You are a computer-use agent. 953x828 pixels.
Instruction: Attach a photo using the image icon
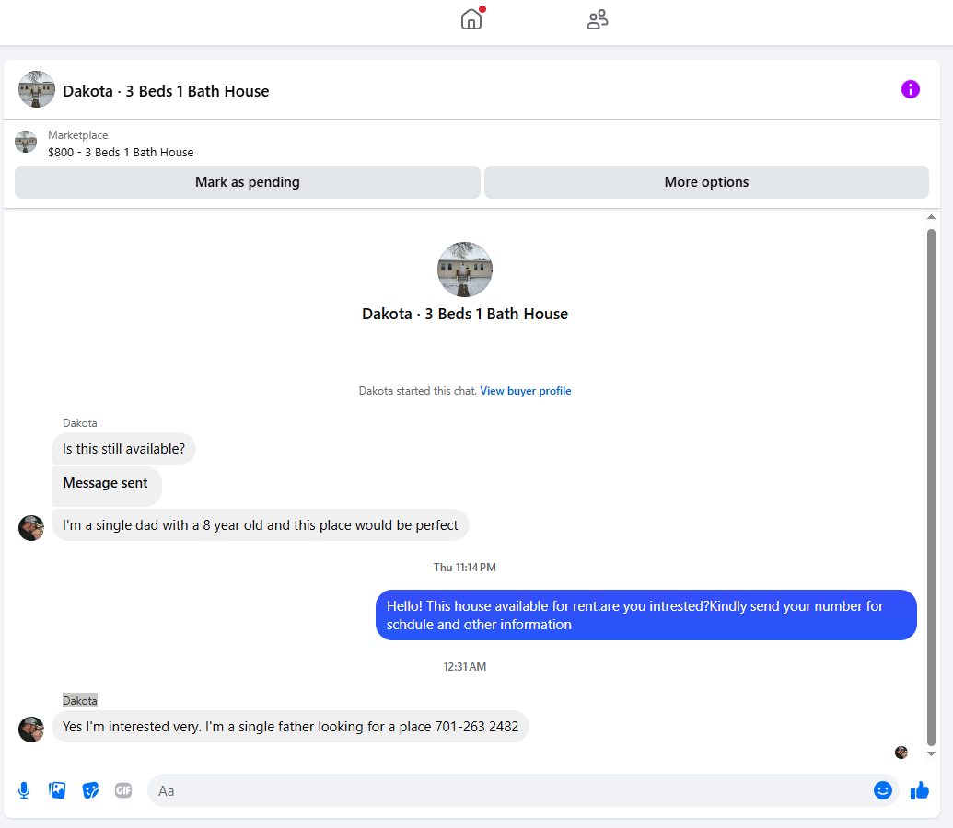click(x=57, y=790)
